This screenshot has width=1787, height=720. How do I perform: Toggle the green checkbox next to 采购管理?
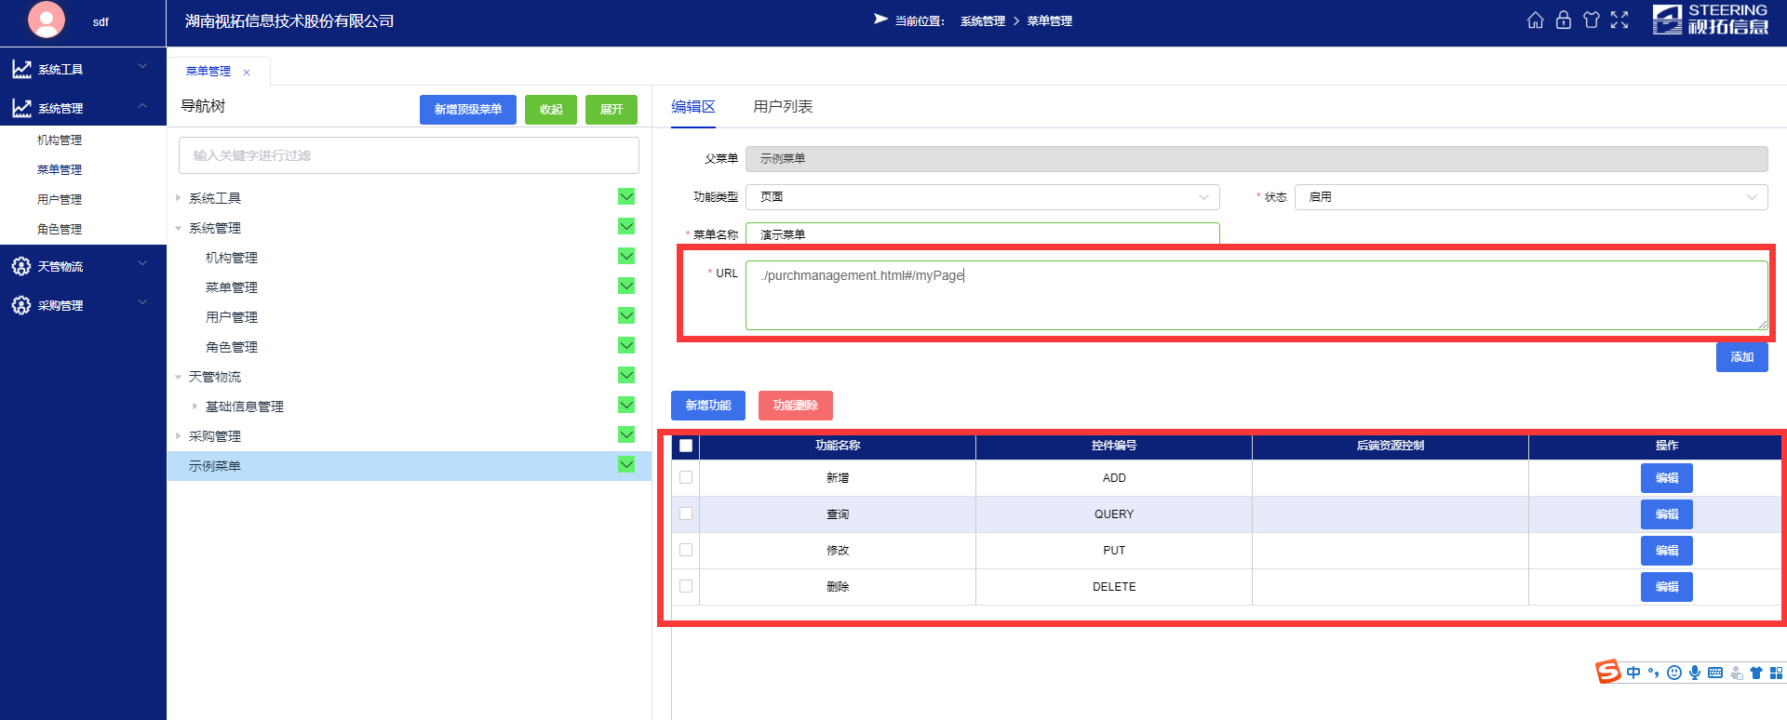(626, 435)
